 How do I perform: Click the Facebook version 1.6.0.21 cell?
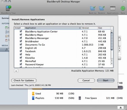click(x=86, y=51)
